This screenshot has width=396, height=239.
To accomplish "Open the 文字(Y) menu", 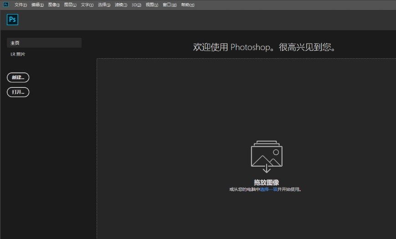I will point(87,5).
